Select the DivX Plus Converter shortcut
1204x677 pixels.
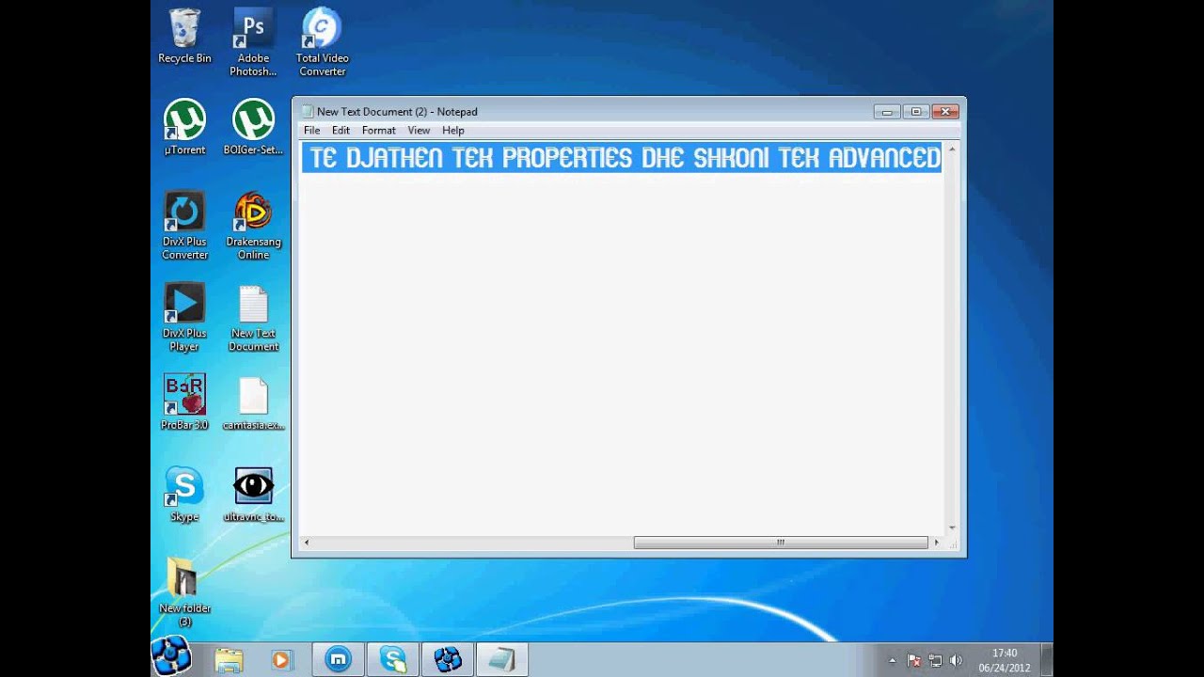pyautogui.click(x=184, y=226)
